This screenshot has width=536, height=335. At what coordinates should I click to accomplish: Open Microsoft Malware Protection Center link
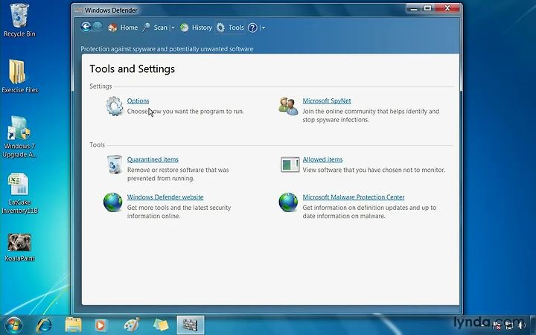pos(354,197)
